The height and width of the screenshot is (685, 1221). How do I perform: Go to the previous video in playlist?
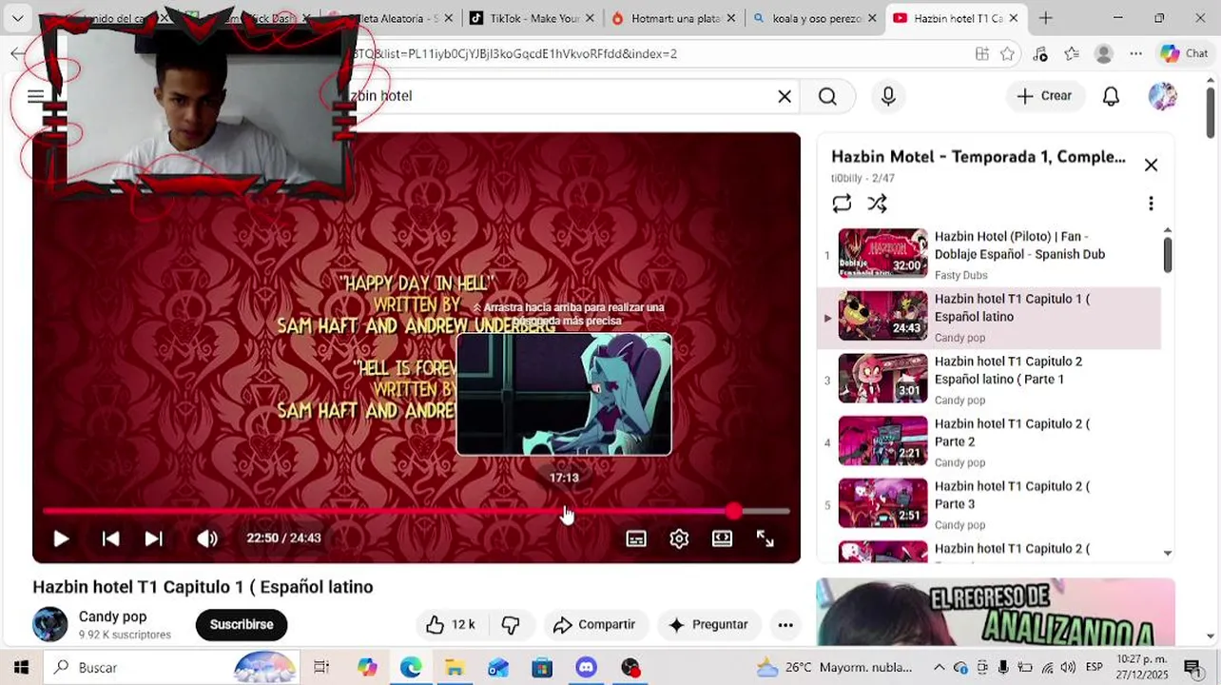[x=110, y=538]
